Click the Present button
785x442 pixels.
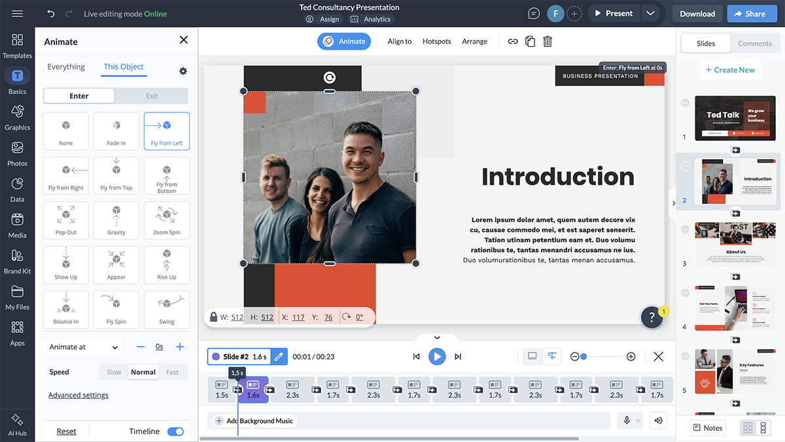click(x=614, y=14)
